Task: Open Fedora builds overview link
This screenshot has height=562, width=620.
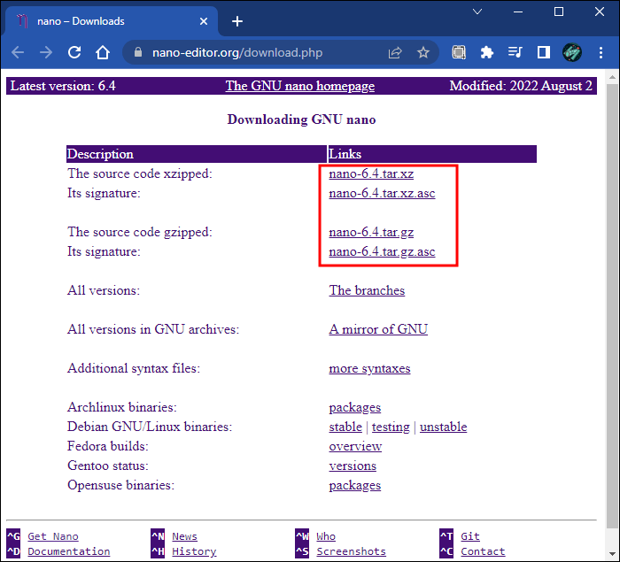Action: 355,446
